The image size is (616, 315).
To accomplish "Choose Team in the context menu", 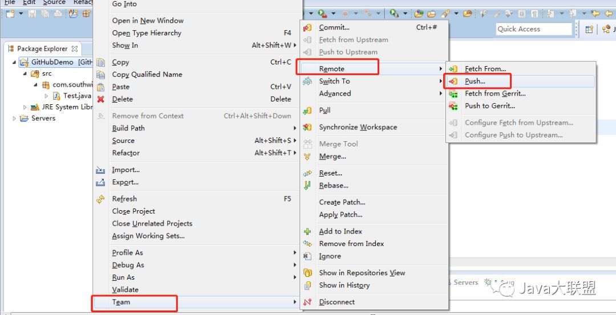I will coord(196,302).
